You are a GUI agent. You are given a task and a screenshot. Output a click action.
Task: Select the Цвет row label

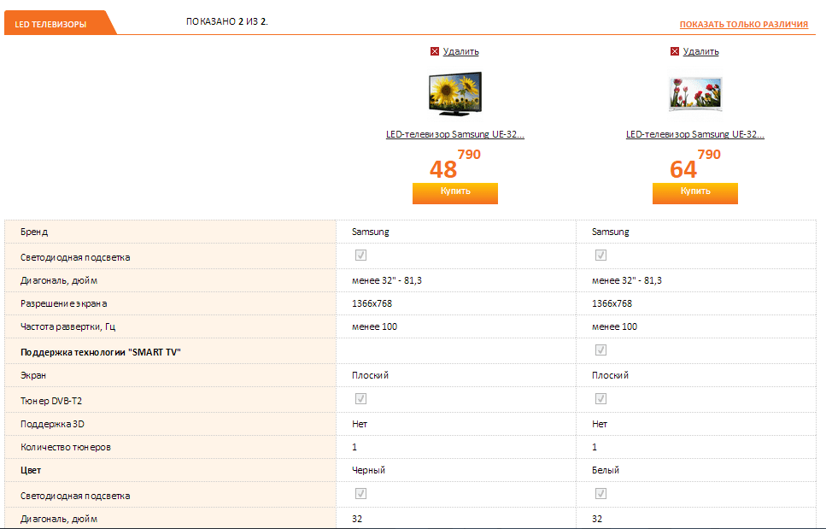[31, 470]
